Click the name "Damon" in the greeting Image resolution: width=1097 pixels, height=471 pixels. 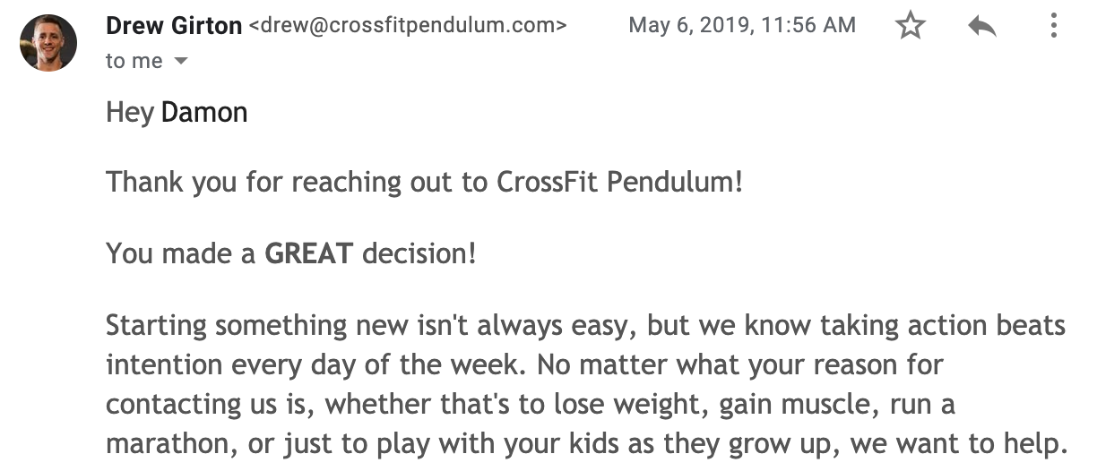(x=204, y=113)
